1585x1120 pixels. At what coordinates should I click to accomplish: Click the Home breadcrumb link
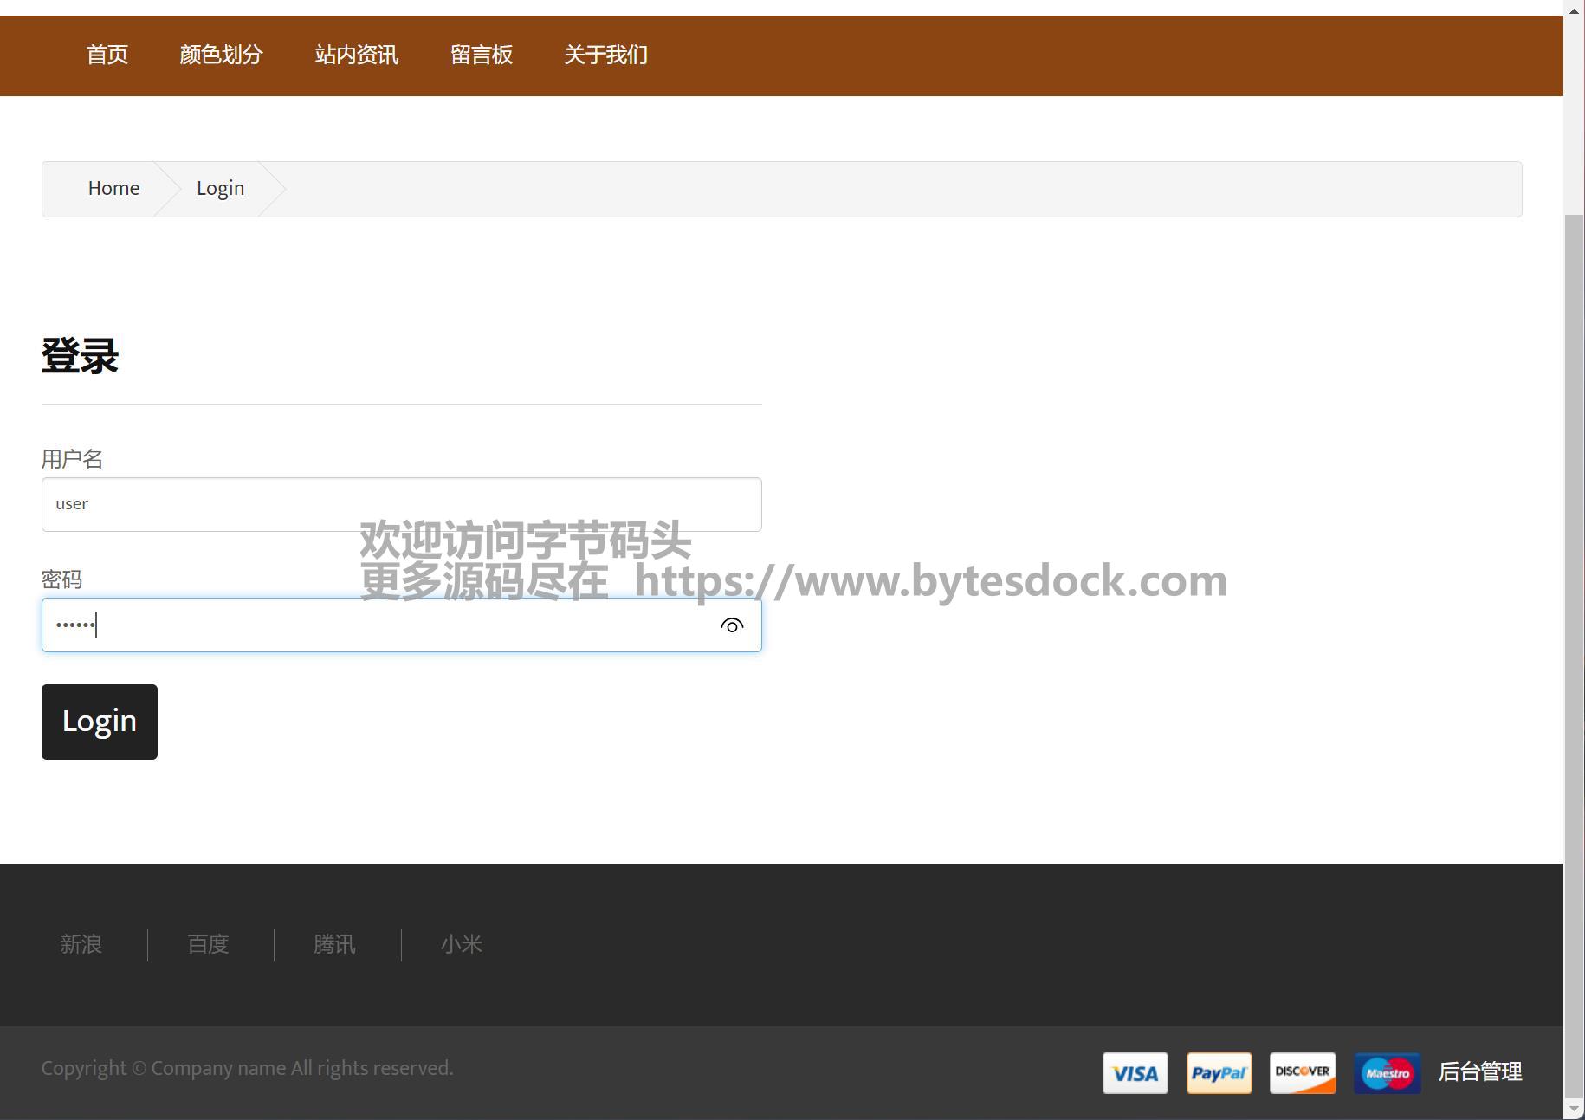tap(113, 189)
